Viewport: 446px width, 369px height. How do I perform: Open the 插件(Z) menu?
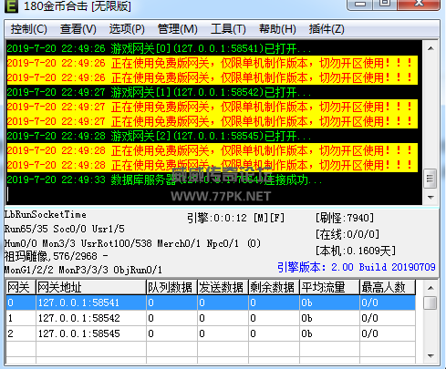(327, 29)
